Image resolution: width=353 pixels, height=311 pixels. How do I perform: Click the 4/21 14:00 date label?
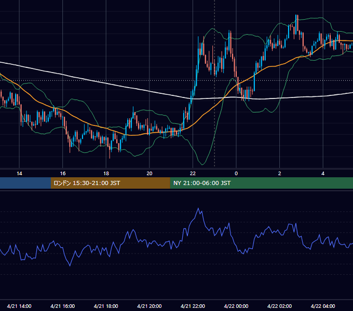click(x=19, y=306)
